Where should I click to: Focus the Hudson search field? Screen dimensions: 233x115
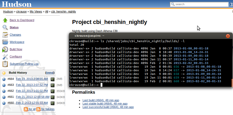199,4
